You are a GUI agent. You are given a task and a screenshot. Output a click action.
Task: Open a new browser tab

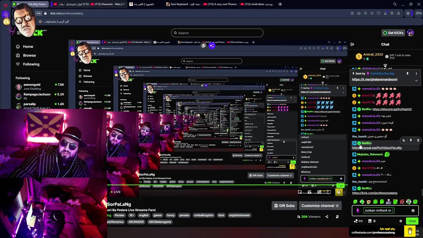click(x=280, y=4)
